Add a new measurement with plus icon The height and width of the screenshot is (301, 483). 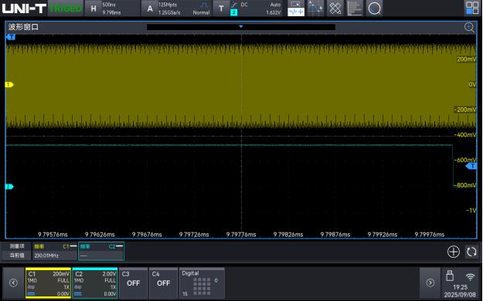click(x=453, y=252)
